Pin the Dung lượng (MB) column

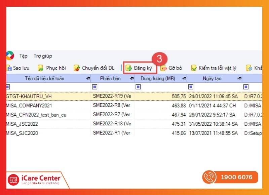[x=184, y=79]
